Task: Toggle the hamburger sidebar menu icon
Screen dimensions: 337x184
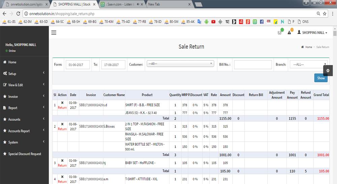Action: pos(54,32)
